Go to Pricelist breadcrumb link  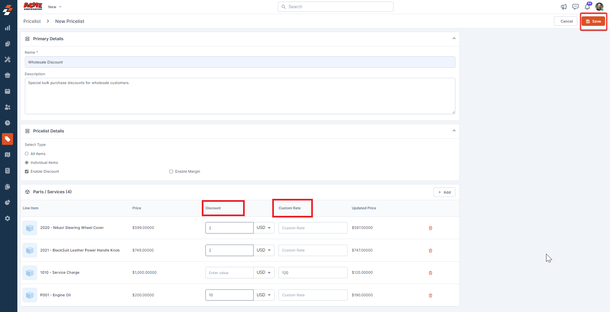pos(32,21)
